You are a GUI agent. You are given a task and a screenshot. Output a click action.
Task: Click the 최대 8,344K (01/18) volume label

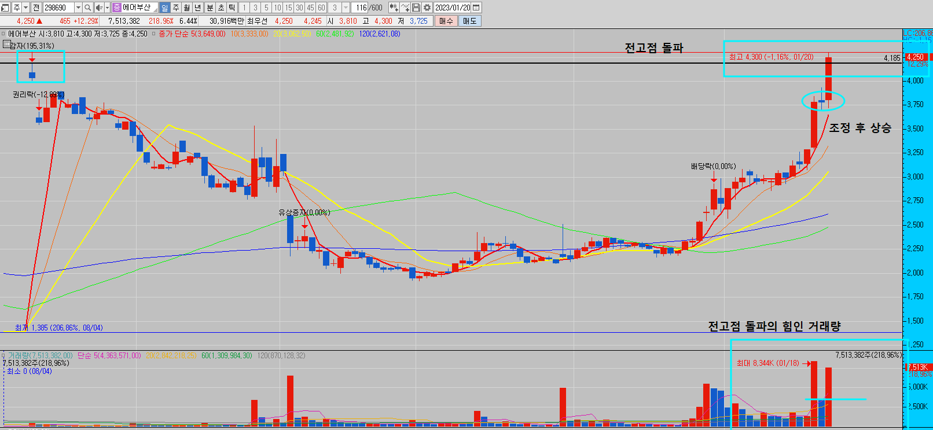pos(767,363)
